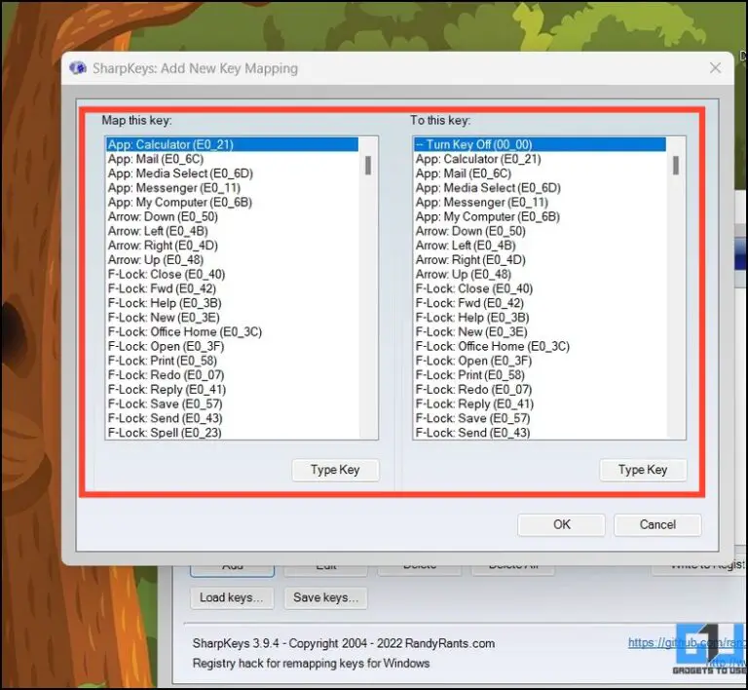Select Arrow: Down in To this key list
Screen dimensions: 748x690
coord(540,231)
